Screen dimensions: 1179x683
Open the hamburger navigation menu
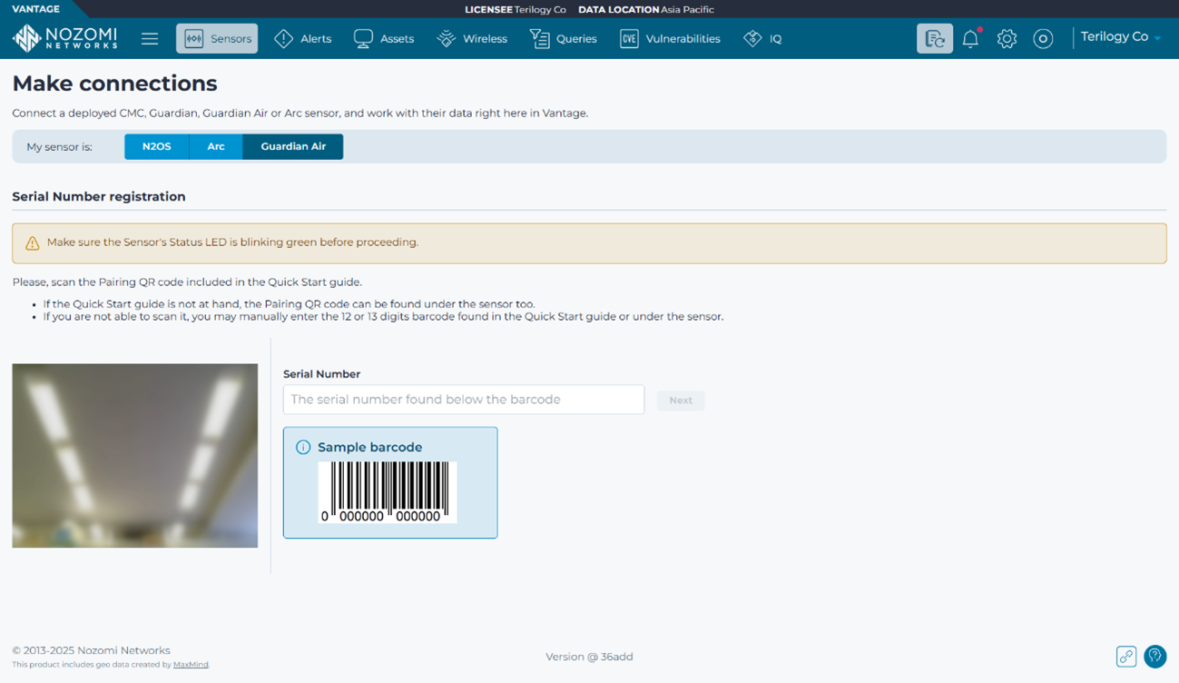(150, 38)
